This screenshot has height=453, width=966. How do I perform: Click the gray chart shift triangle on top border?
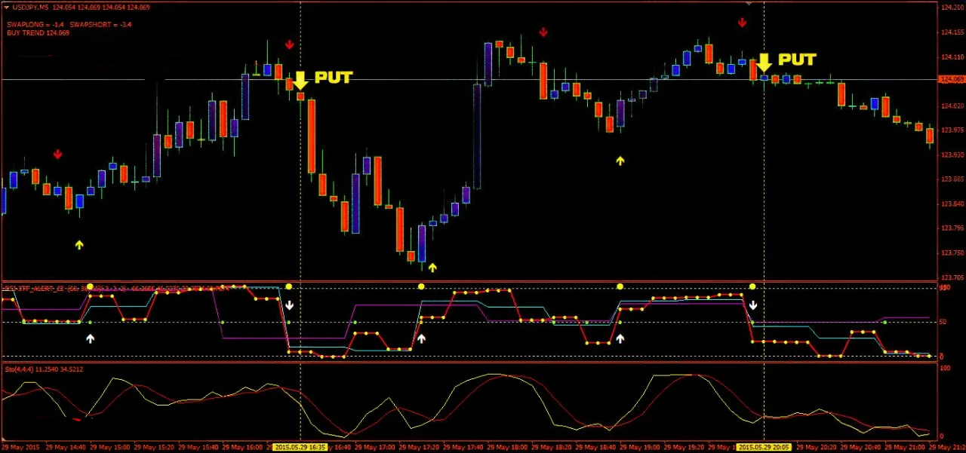pyautogui.click(x=748, y=4)
